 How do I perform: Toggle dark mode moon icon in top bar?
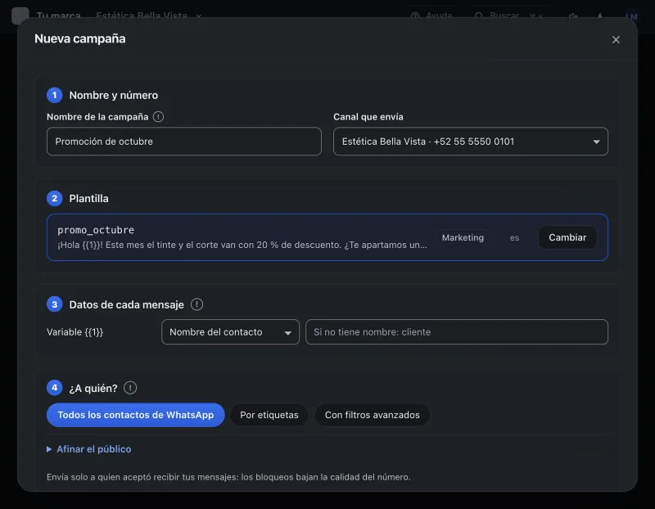(600, 16)
